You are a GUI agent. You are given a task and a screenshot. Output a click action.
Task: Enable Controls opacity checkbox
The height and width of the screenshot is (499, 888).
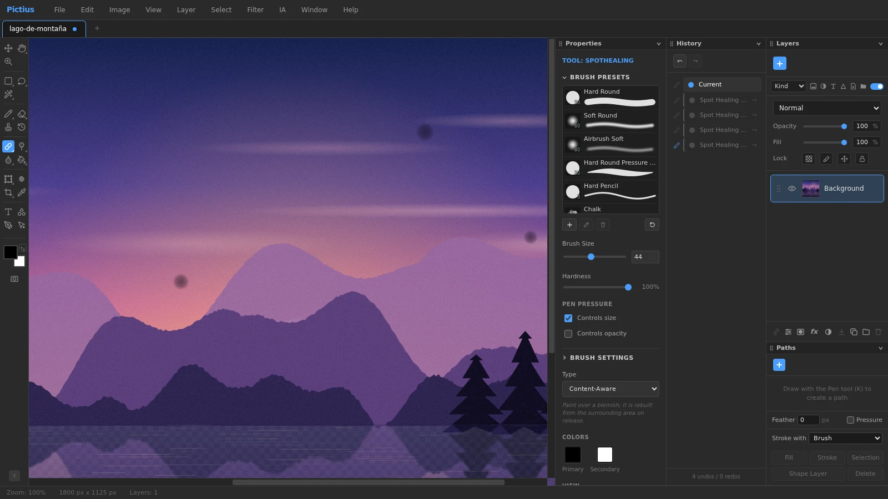568,334
